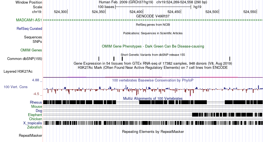Image resolution: width=263 pixels, height=142 pixels.
Task: Open the RefSeq Curated track label
Action: point(29,28)
